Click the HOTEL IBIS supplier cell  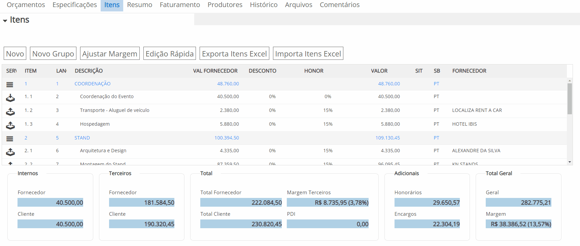465,124
